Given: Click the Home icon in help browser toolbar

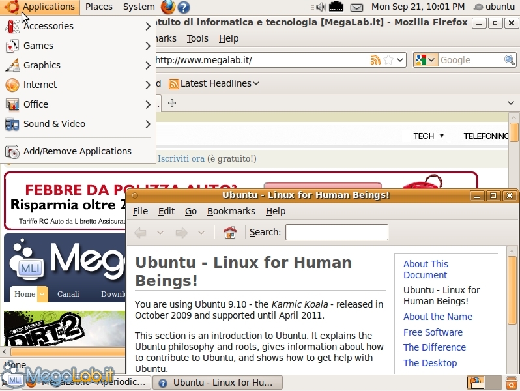Looking at the screenshot, I should [230, 233].
